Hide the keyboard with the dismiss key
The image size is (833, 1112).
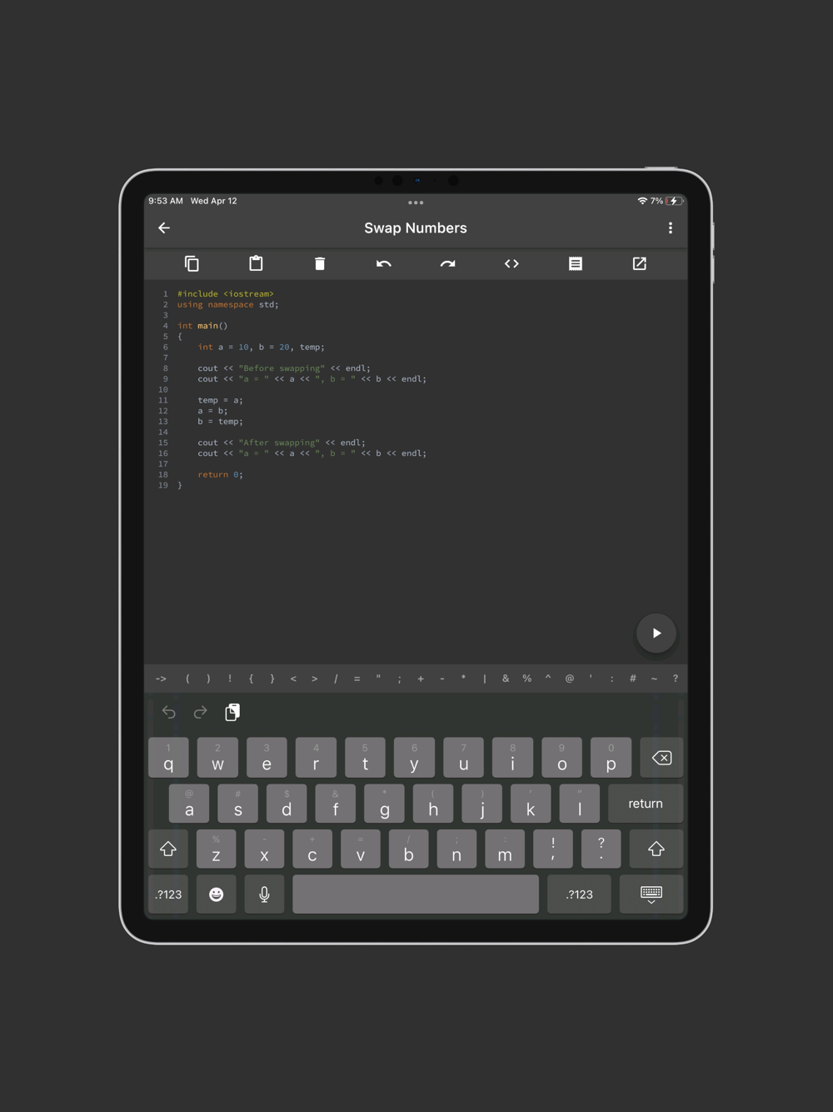tap(651, 894)
